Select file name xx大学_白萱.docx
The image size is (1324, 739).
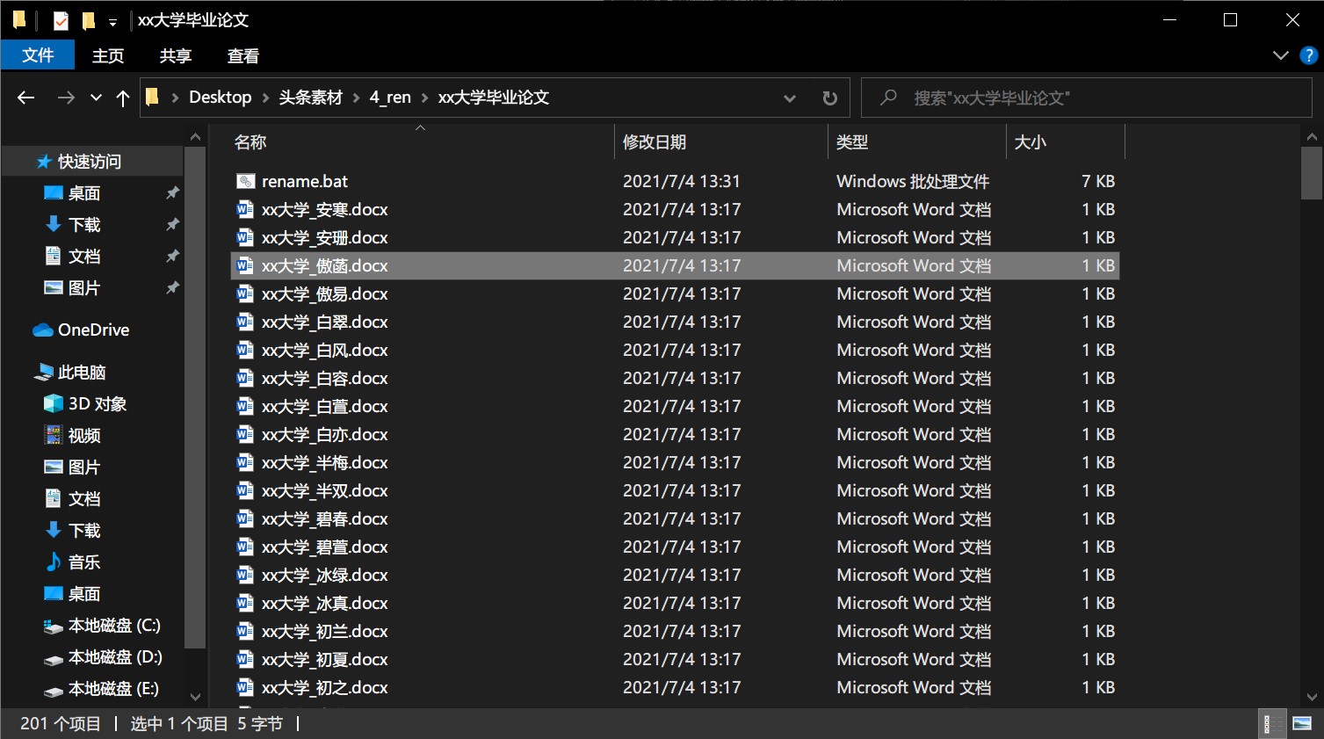click(x=324, y=406)
